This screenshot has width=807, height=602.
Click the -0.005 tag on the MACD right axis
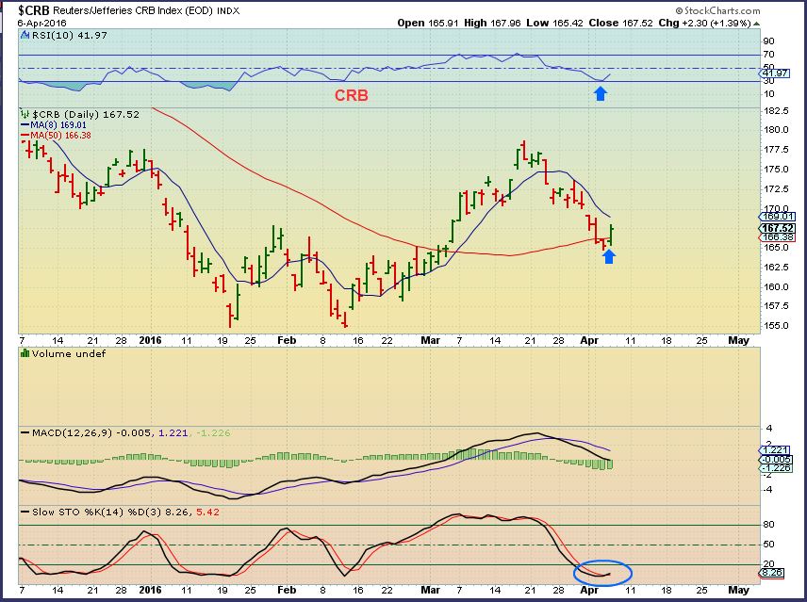tap(775, 459)
